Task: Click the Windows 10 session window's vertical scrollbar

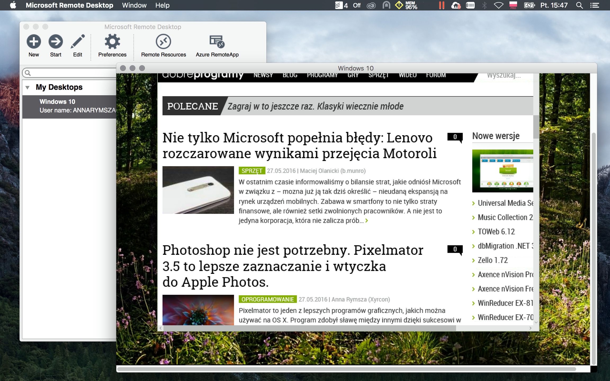Action: pyautogui.click(x=594, y=248)
